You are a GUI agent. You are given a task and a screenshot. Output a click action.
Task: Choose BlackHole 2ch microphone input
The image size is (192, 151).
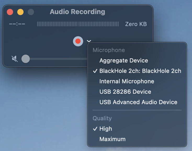click(137, 71)
